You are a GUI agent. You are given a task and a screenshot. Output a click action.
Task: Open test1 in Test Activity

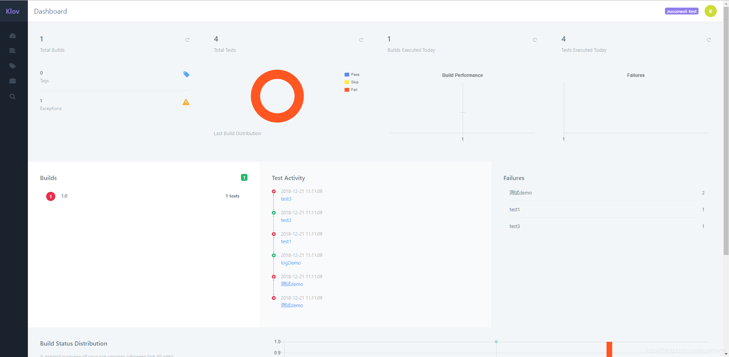(286, 242)
